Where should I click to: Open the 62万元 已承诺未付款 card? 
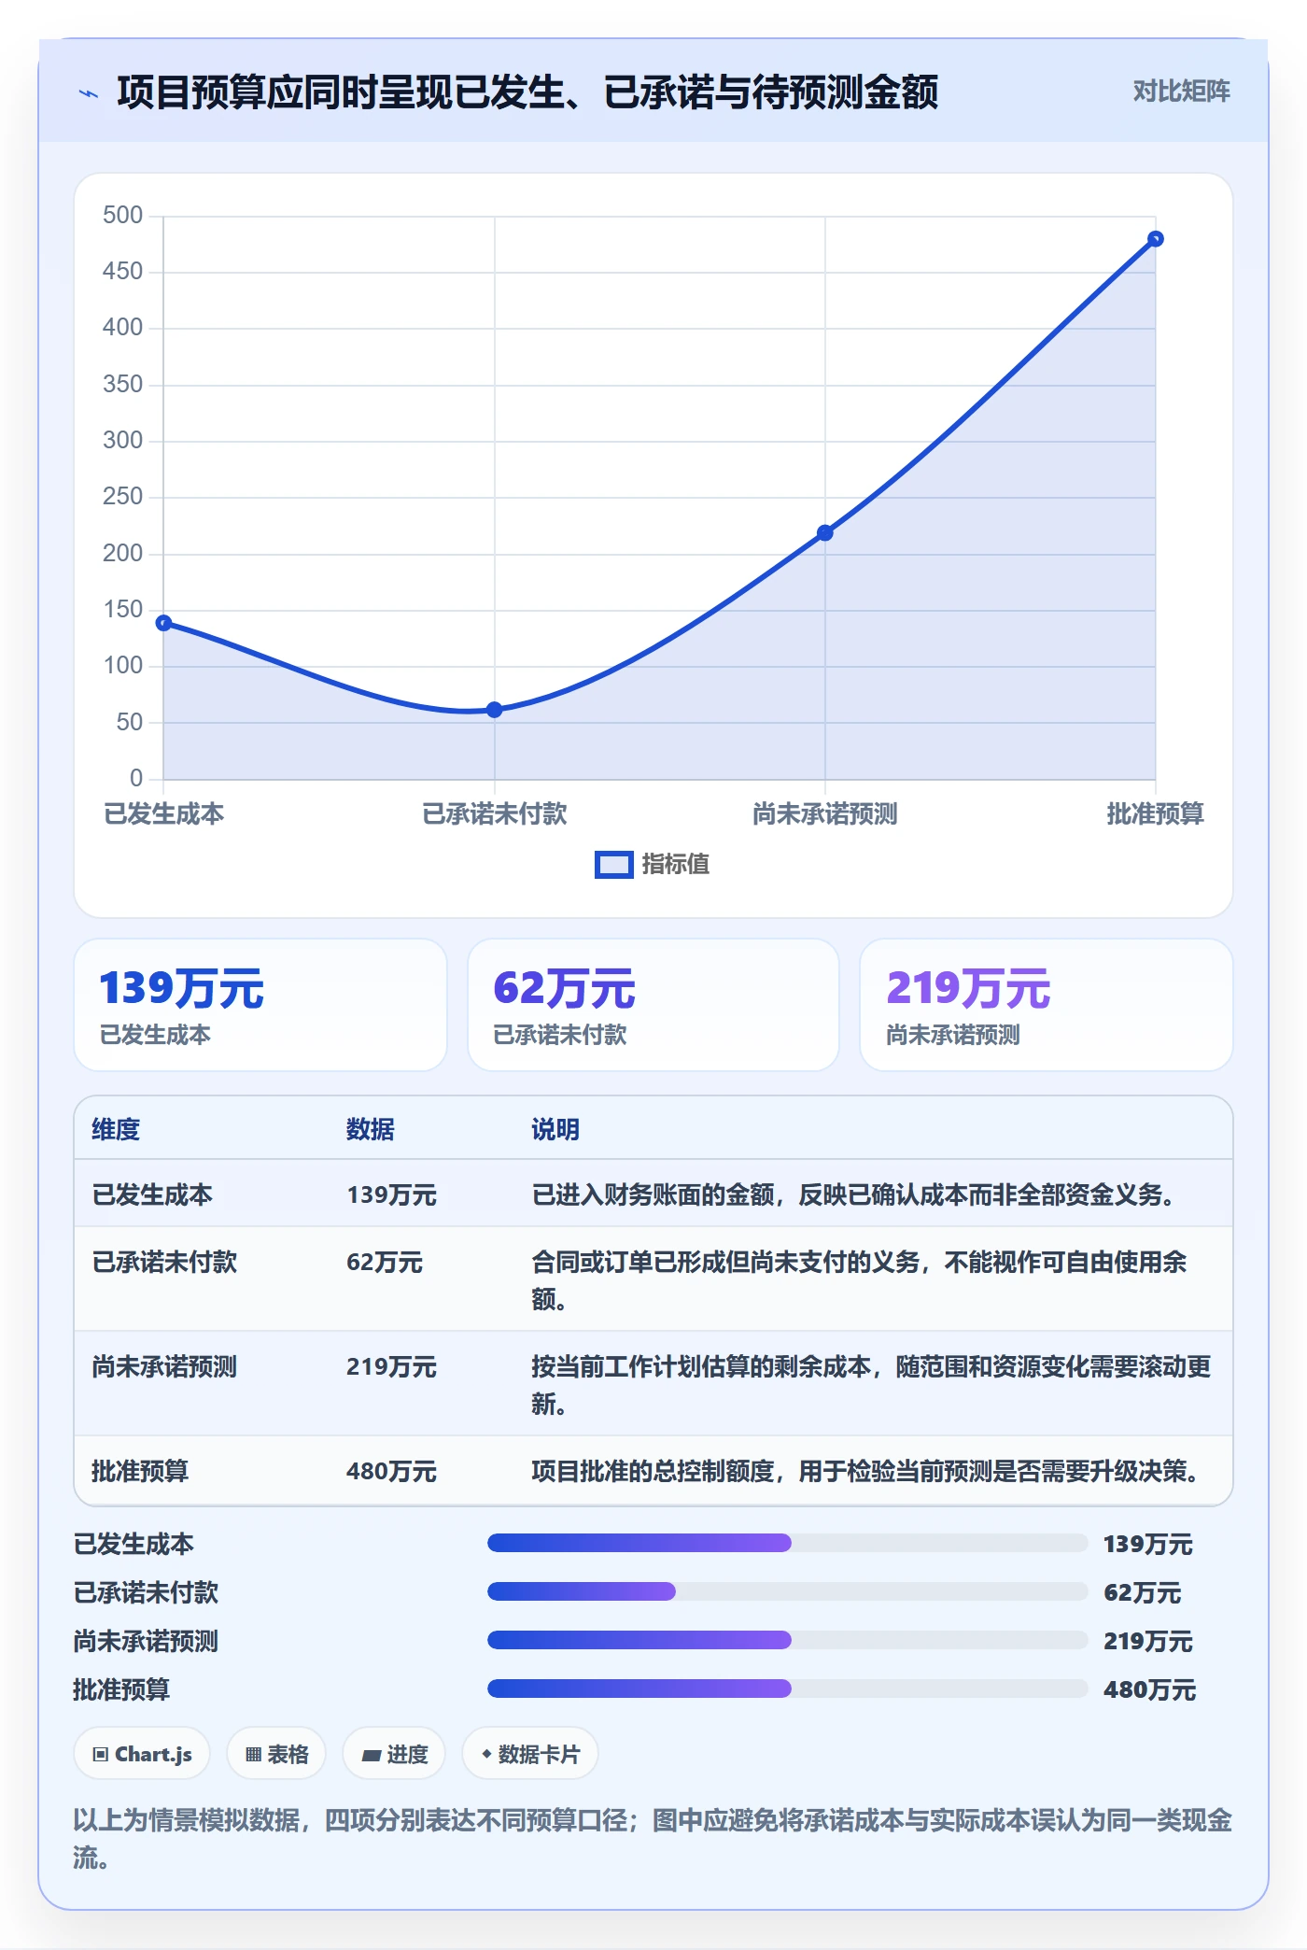pos(653,1005)
